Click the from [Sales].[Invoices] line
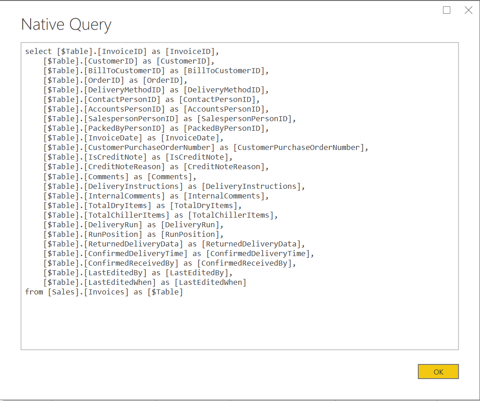Screen dimensions: 480x401 click(104, 292)
